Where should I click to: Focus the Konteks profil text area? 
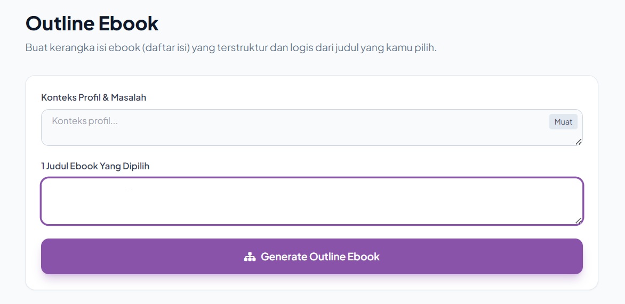point(312,127)
